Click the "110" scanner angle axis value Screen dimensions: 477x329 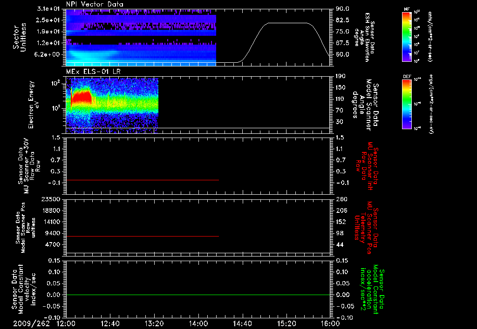(x=341, y=99)
